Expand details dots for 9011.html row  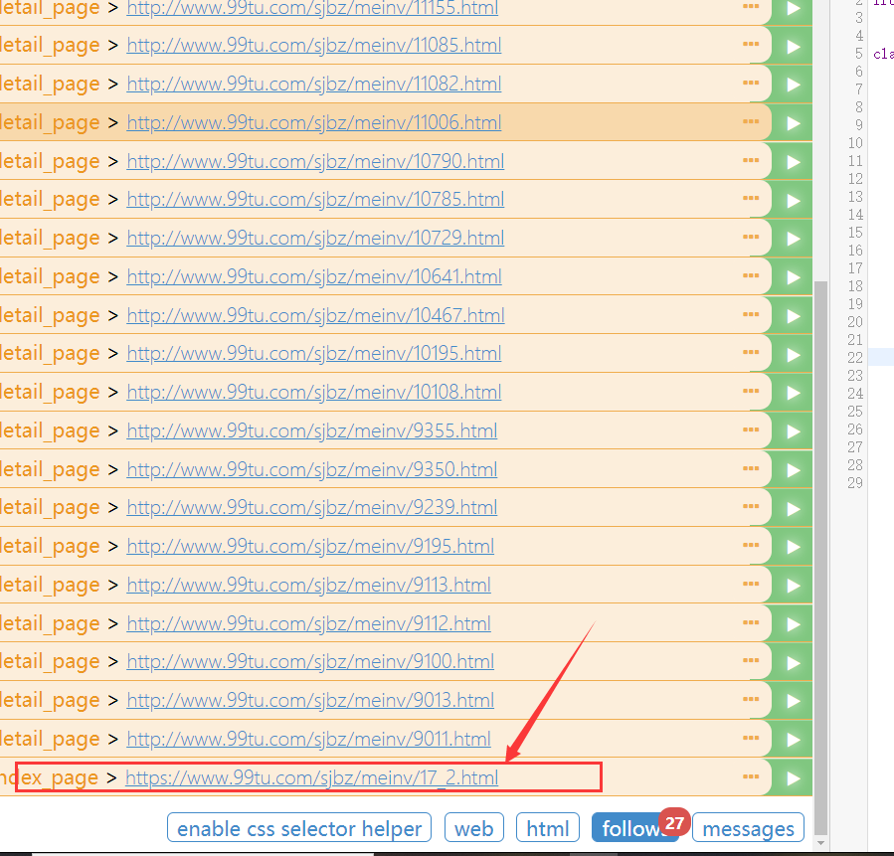751,738
